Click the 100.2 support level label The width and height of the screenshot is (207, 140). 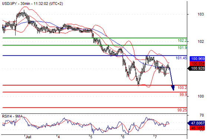tap(182, 87)
